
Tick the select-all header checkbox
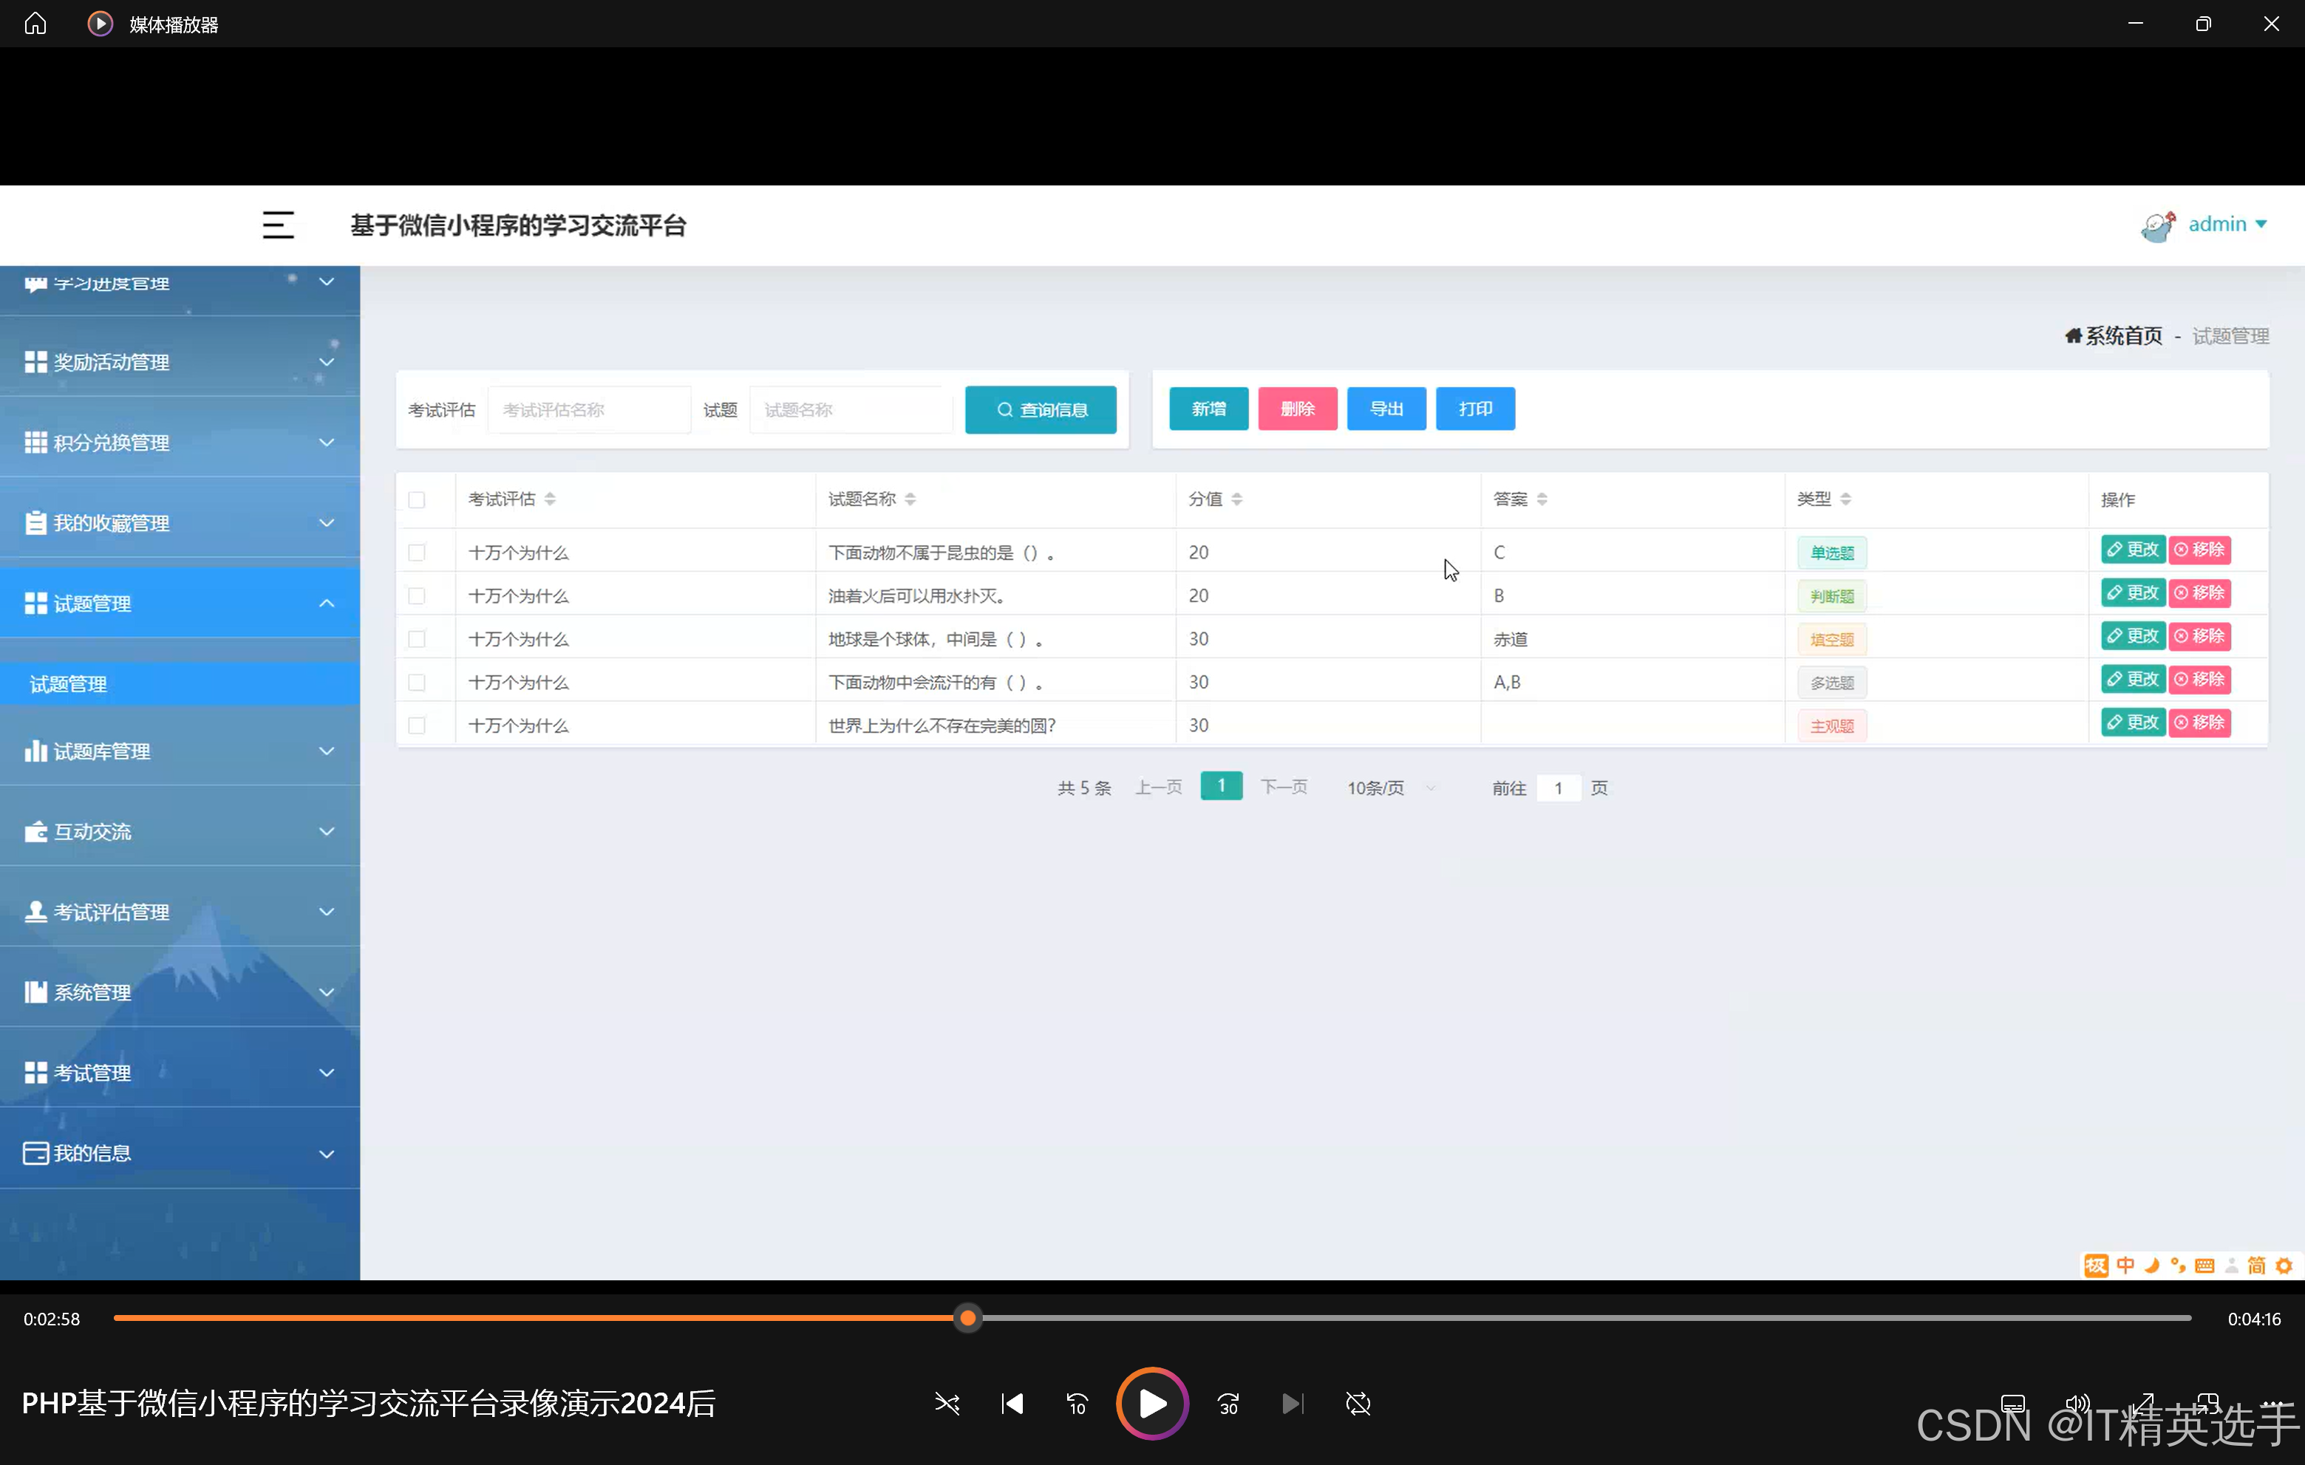[x=416, y=499]
